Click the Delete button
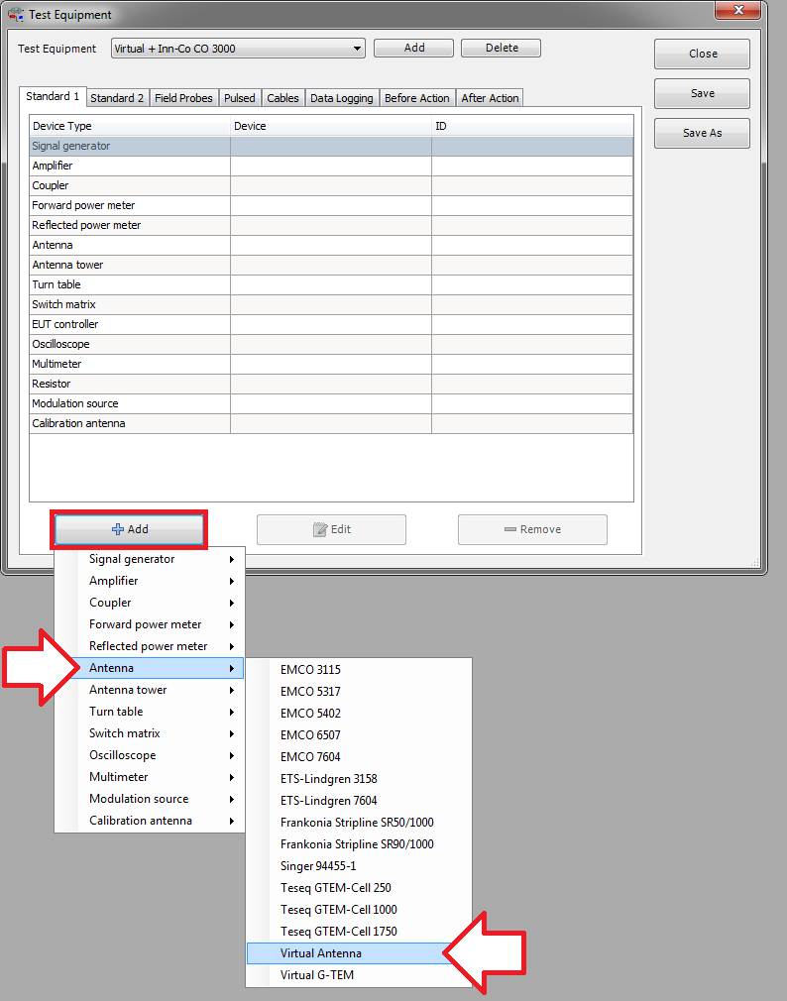Screen dimensions: 787x1001 502,48
